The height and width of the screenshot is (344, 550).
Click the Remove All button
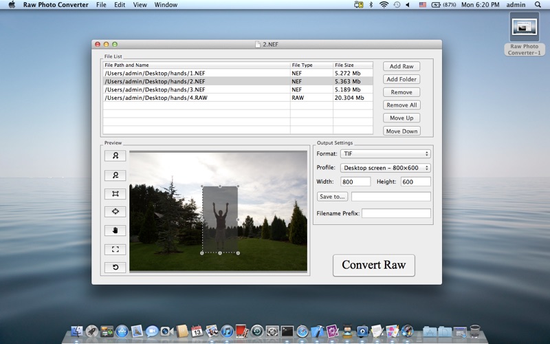401,105
